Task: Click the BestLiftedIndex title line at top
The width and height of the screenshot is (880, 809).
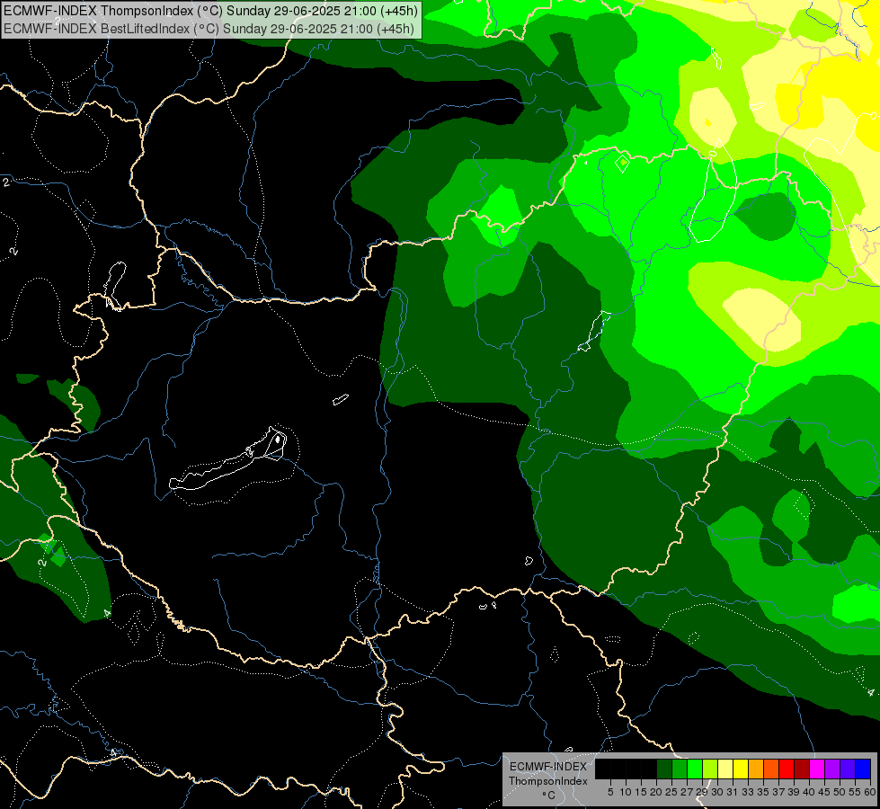Action: (x=209, y=28)
